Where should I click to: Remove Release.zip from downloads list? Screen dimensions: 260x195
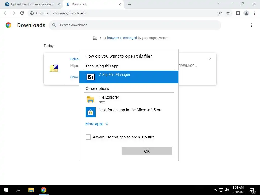coord(209,59)
